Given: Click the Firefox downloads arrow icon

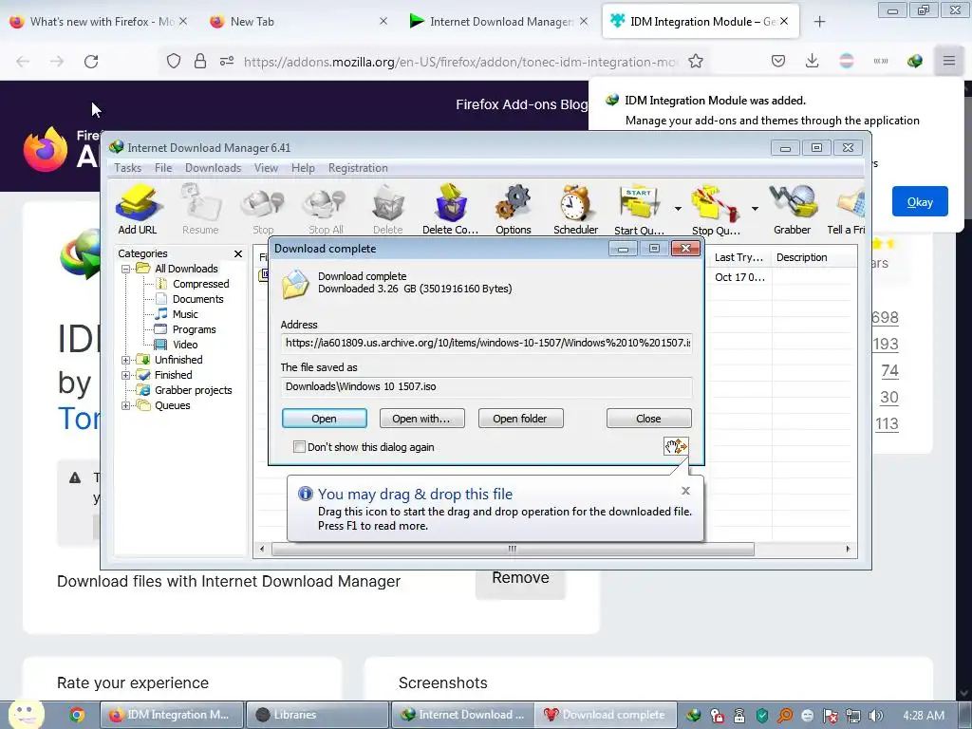Looking at the screenshot, I should click(x=813, y=61).
